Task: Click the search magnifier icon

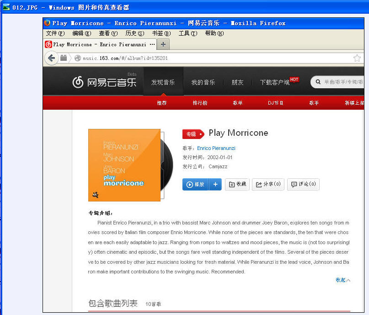Action: click(x=318, y=82)
